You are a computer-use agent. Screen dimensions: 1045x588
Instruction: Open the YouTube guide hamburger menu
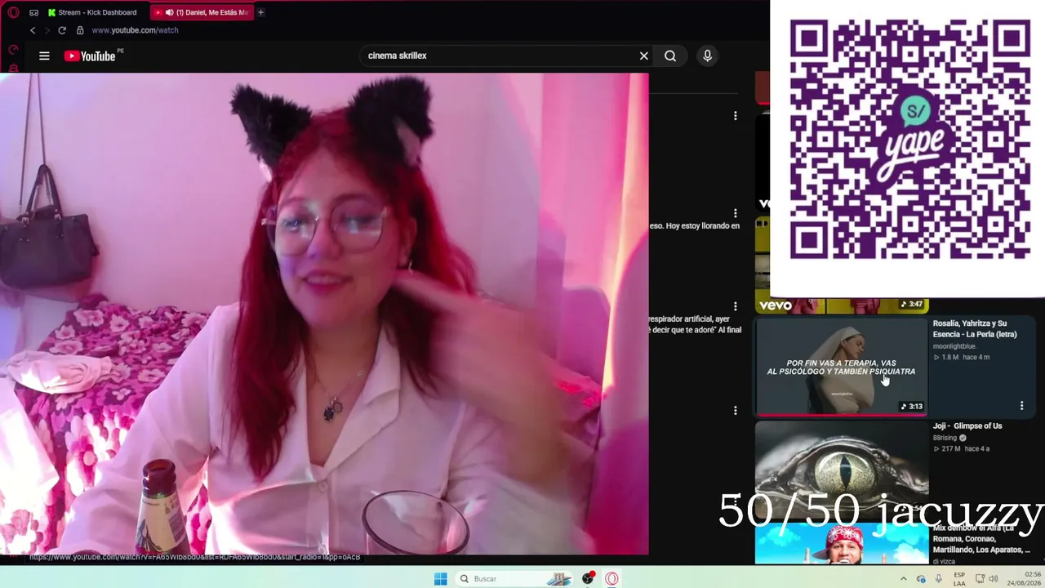44,56
